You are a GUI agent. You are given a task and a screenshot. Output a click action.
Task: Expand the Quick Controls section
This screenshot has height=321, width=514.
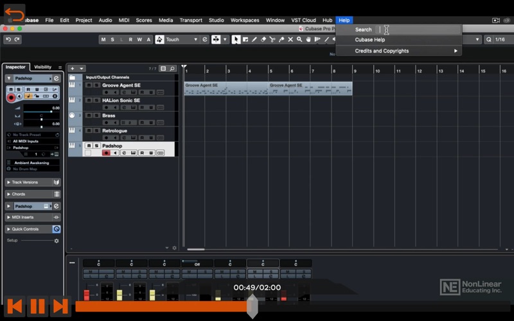point(8,229)
